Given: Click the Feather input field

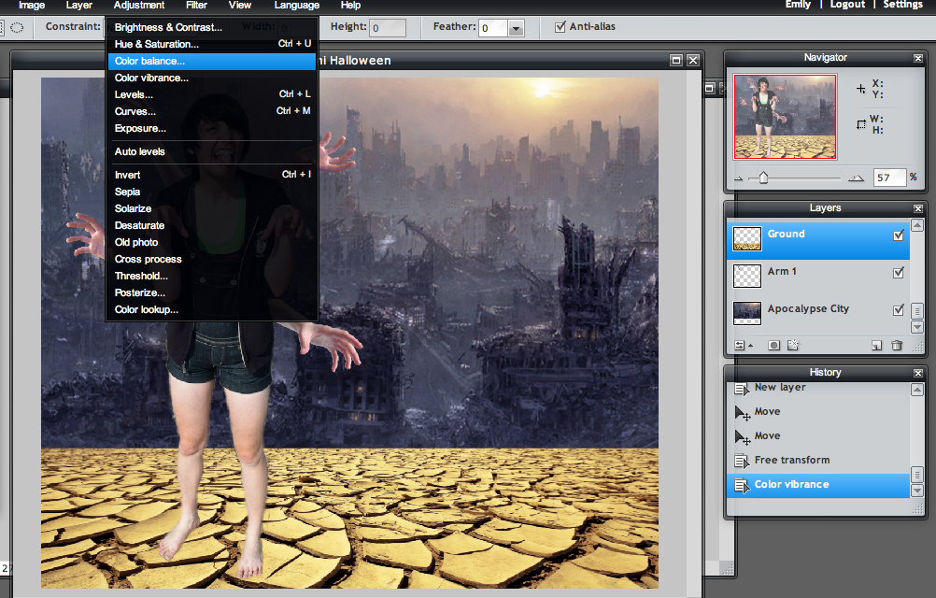Looking at the screenshot, I should click(493, 28).
